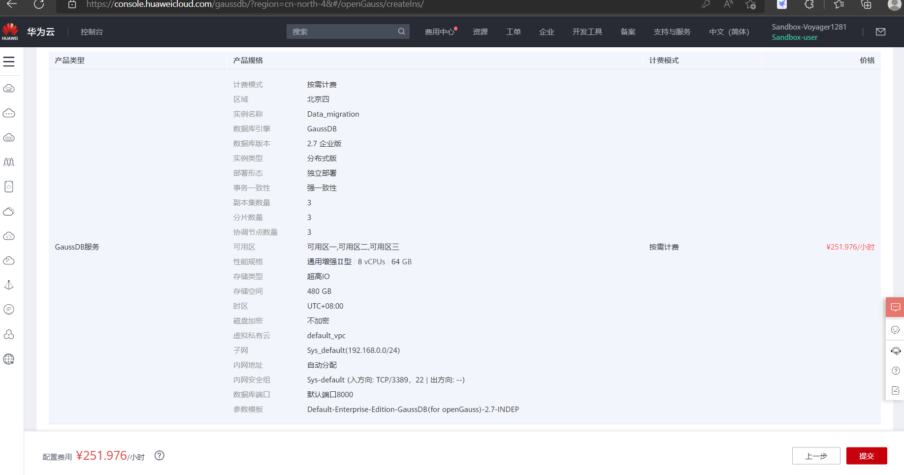Open the first cloud server sidebar icon
Screen dimensions: 904x475
point(9,89)
